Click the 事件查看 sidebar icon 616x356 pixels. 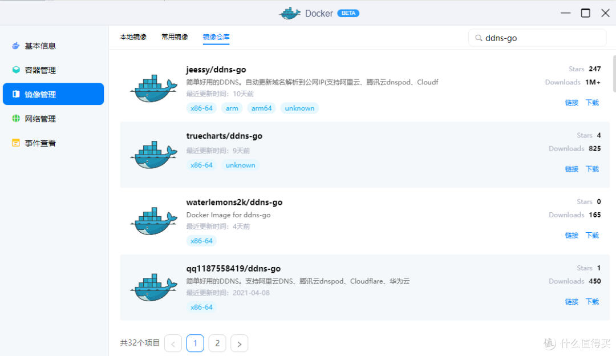[x=16, y=143]
